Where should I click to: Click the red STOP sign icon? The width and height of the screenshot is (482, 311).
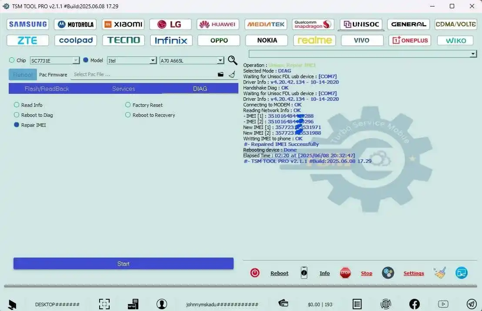(x=345, y=273)
